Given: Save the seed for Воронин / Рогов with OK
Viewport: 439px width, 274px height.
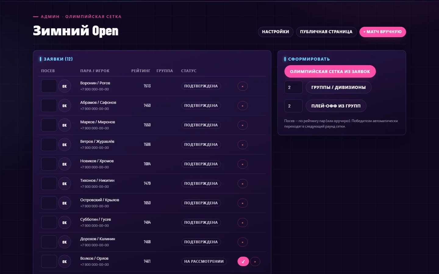Looking at the screenshot, I should pyautogui.click(x=65, y=86).
